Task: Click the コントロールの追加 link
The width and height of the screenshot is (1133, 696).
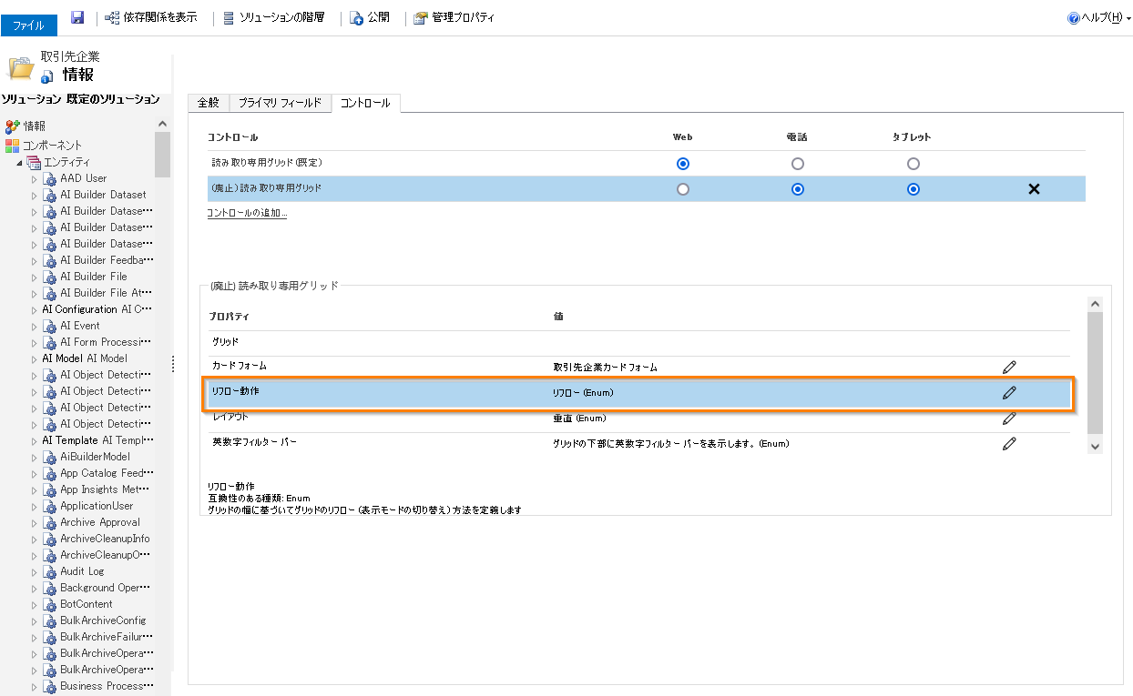Action: point(247,213)
